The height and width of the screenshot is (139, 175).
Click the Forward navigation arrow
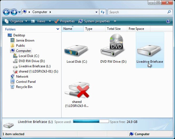point(14,12)
